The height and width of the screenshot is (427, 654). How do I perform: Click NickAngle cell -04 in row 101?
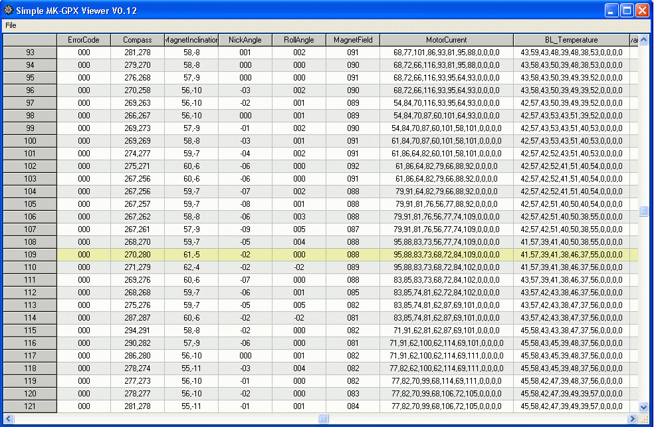[245, 154]
